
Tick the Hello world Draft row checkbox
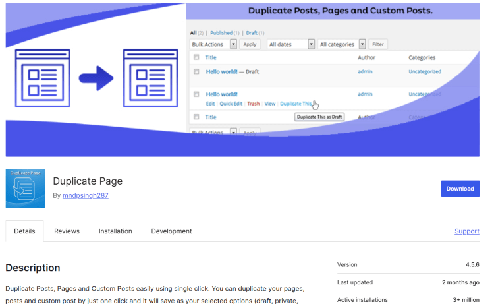coord(196,71)
